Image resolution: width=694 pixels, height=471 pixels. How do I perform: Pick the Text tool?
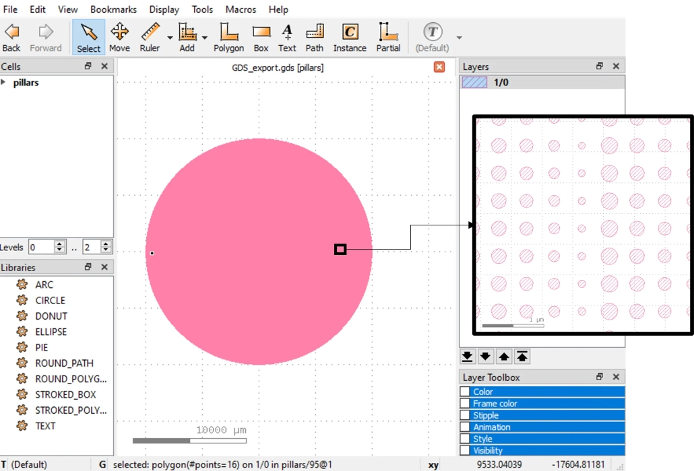tap(287, 37)
